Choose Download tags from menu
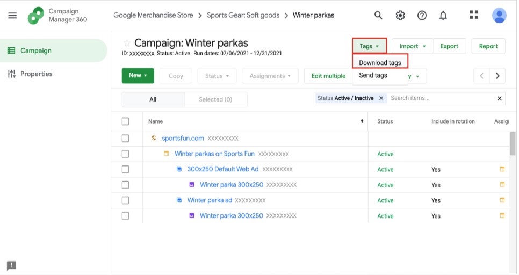519x275 pixels. [x=380, y=62]
